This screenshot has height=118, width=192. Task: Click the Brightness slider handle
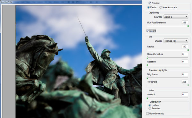147,78
